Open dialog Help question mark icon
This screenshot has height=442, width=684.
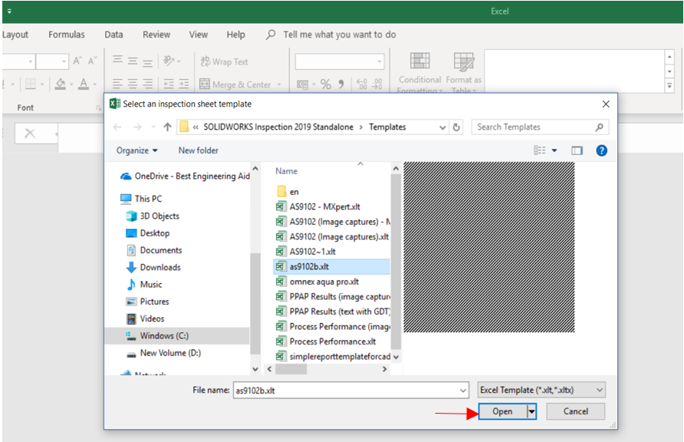click(x=601, y=150)
